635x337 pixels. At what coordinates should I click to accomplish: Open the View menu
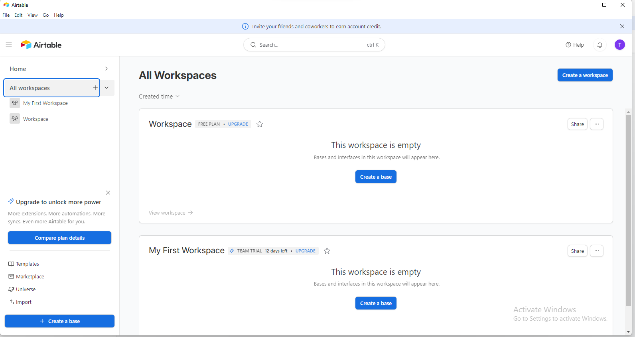[33, 15]
